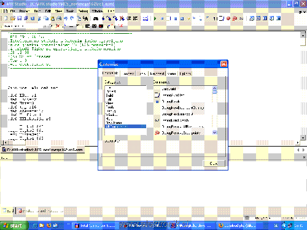Toggle breakpoint with red circle icon

point(228,18)
